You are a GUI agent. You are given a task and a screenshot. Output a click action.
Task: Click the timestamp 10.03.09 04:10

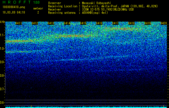click(14, 12)
